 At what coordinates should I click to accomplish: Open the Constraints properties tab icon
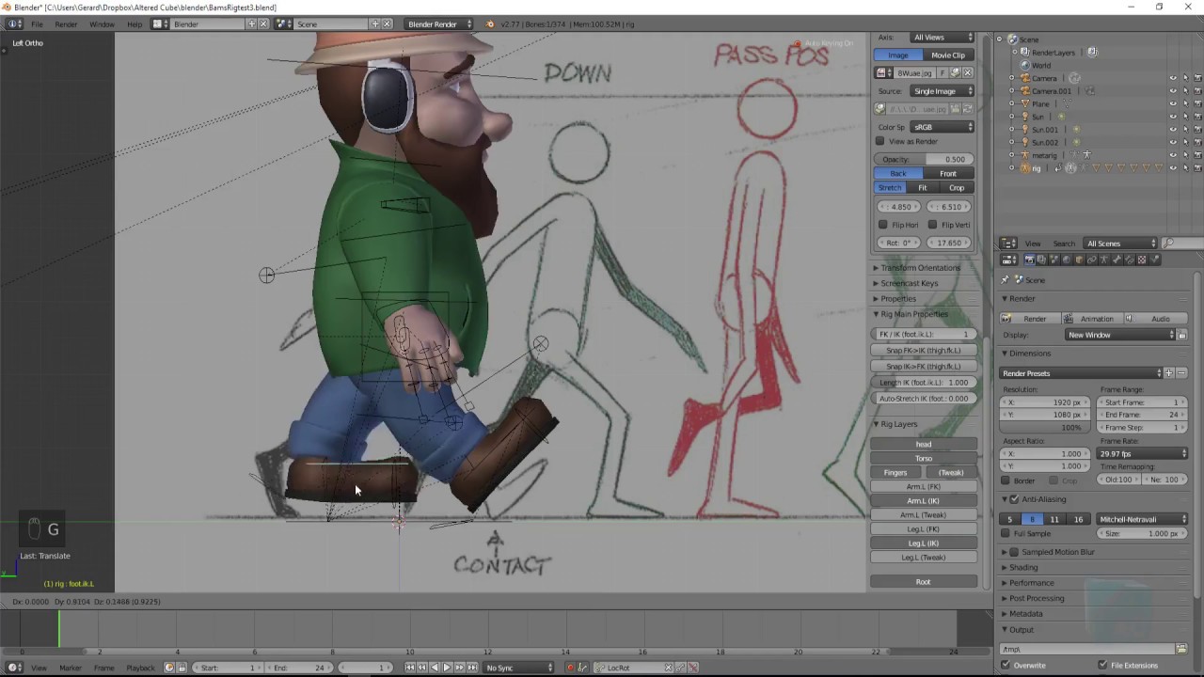[1091, 260]
